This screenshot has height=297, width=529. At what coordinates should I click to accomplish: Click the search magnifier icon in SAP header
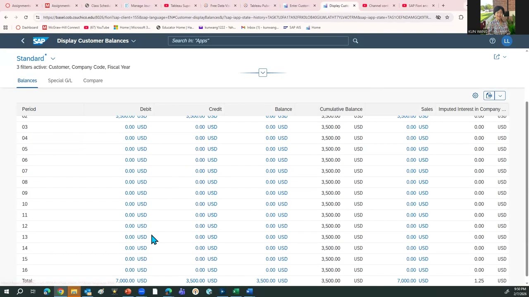tap(355, 41)
